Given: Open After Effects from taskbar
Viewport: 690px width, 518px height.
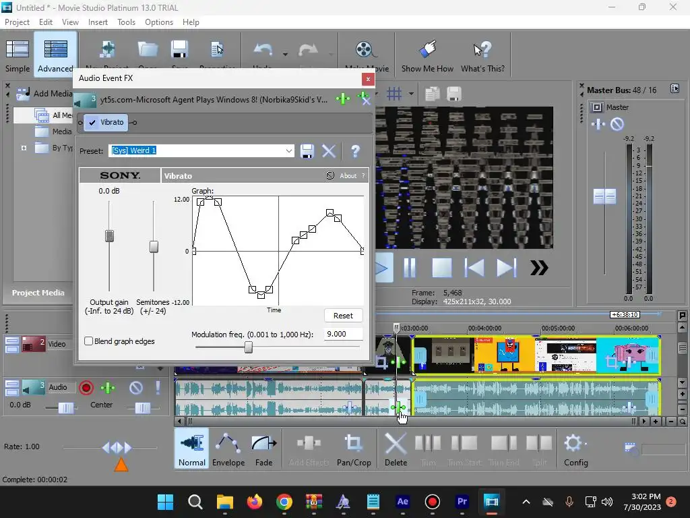Looking at the screenshot, I should [x=403, y=502].
